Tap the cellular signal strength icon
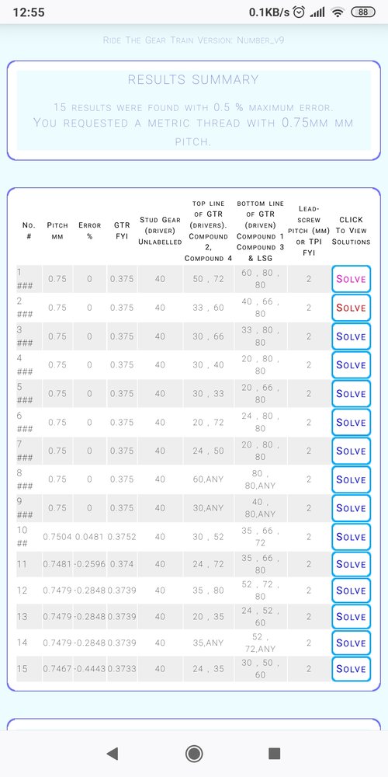Viewport: 388px width, 777px height. pos(317,12)
